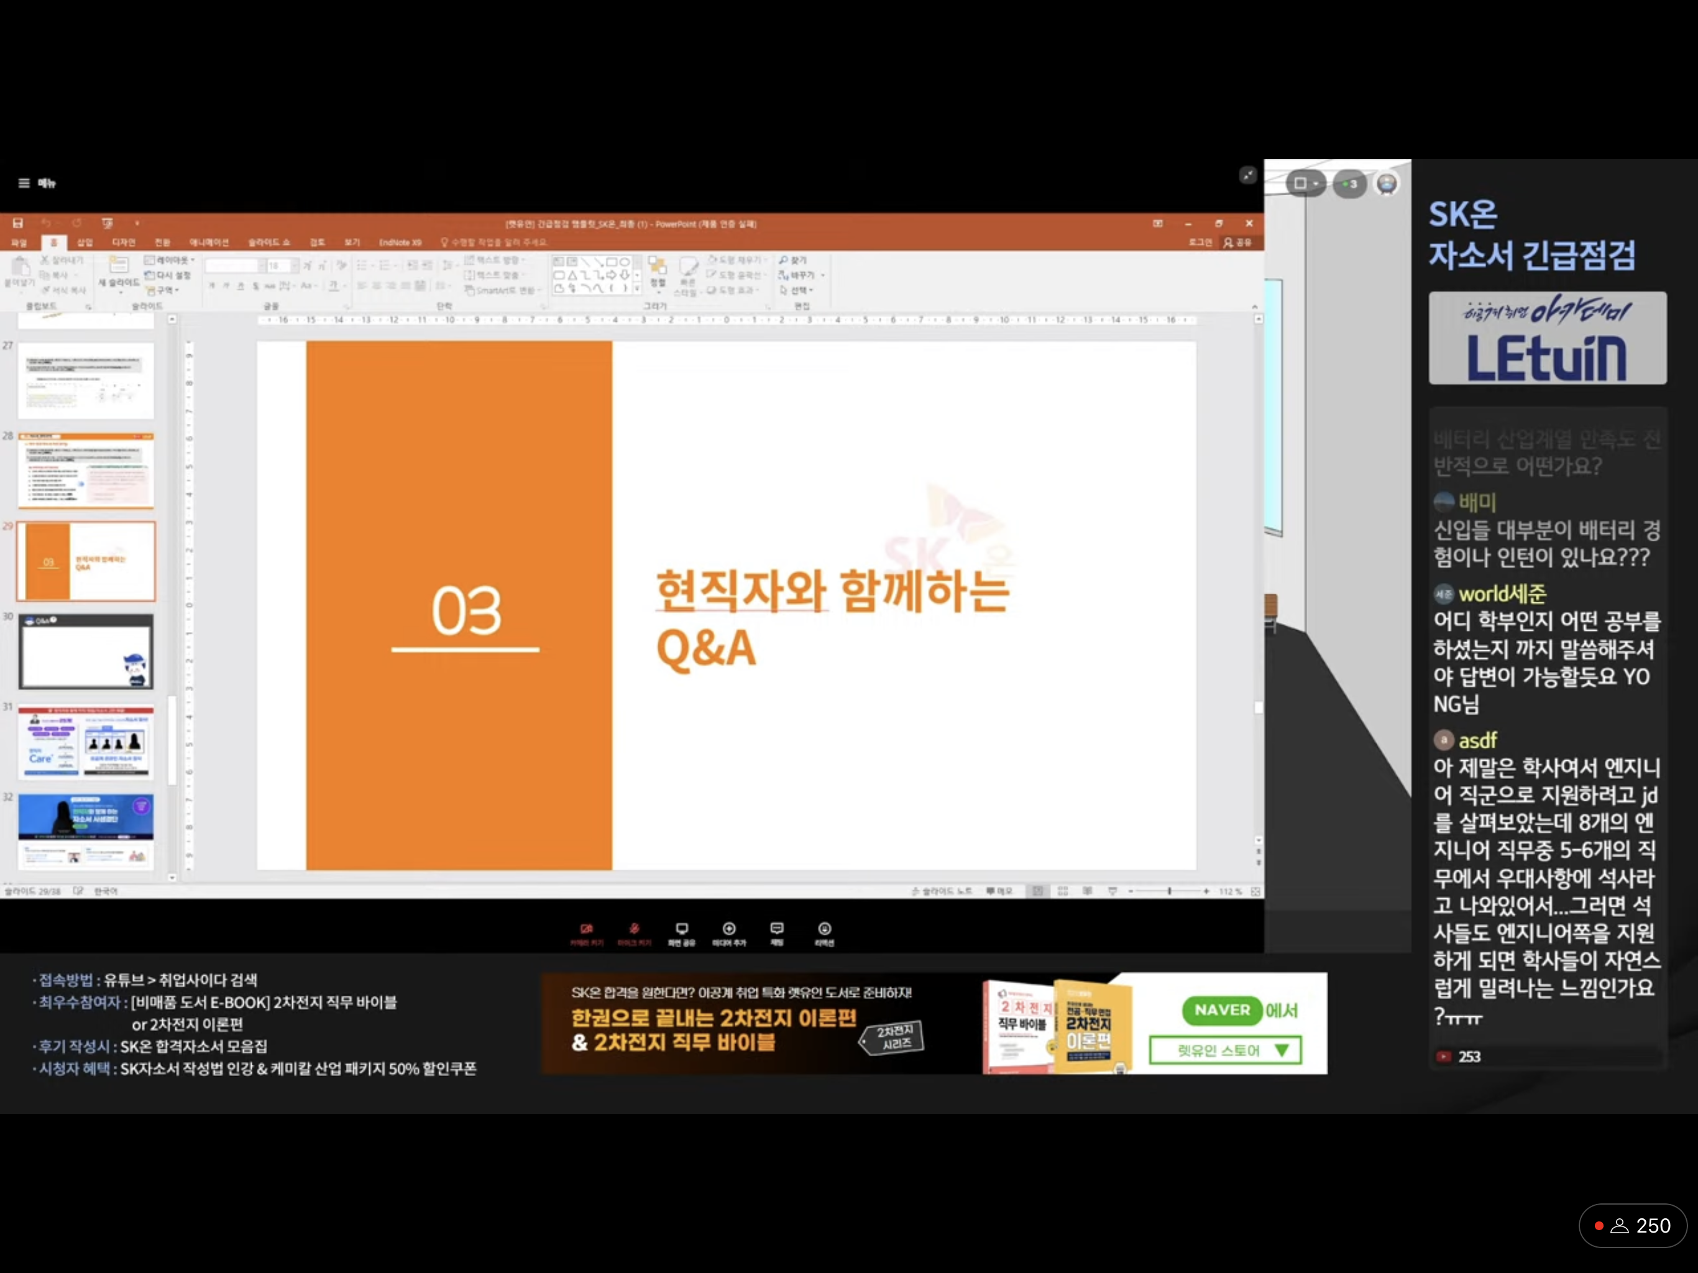Viewport: 1698px width, 1273px height.
Task: Click the collapse fullscreen arrows icon
Action: pyautogui.click(x=1248, y=175)
